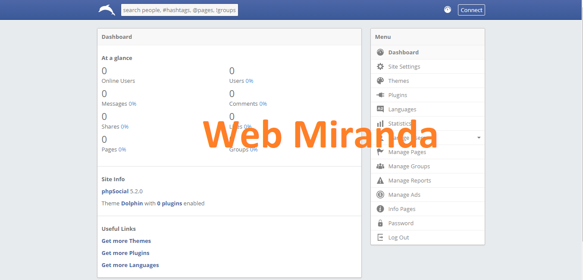
Task: Open Password via the padlock icon
Action: click(x=380, y=223)
